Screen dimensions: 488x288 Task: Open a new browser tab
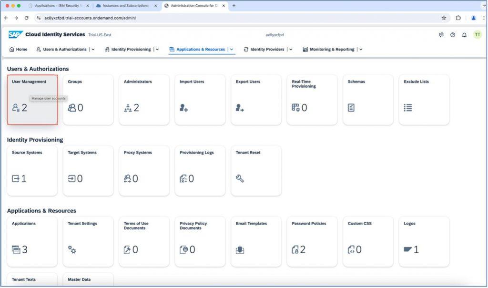point(234,6)
